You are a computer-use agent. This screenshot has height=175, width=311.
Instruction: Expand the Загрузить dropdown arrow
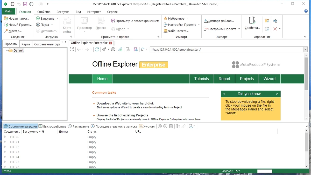click(x=58, y=19)
